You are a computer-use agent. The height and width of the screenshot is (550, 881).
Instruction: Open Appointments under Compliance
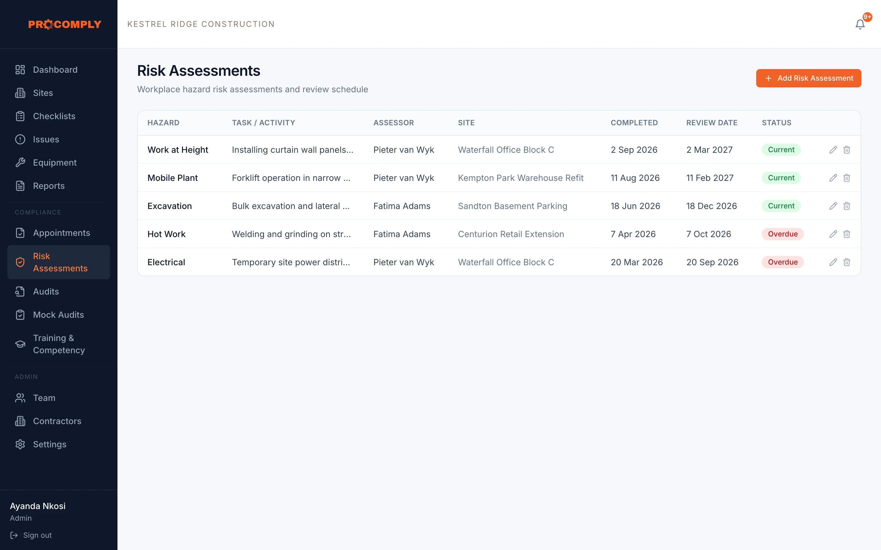point(59,233)
